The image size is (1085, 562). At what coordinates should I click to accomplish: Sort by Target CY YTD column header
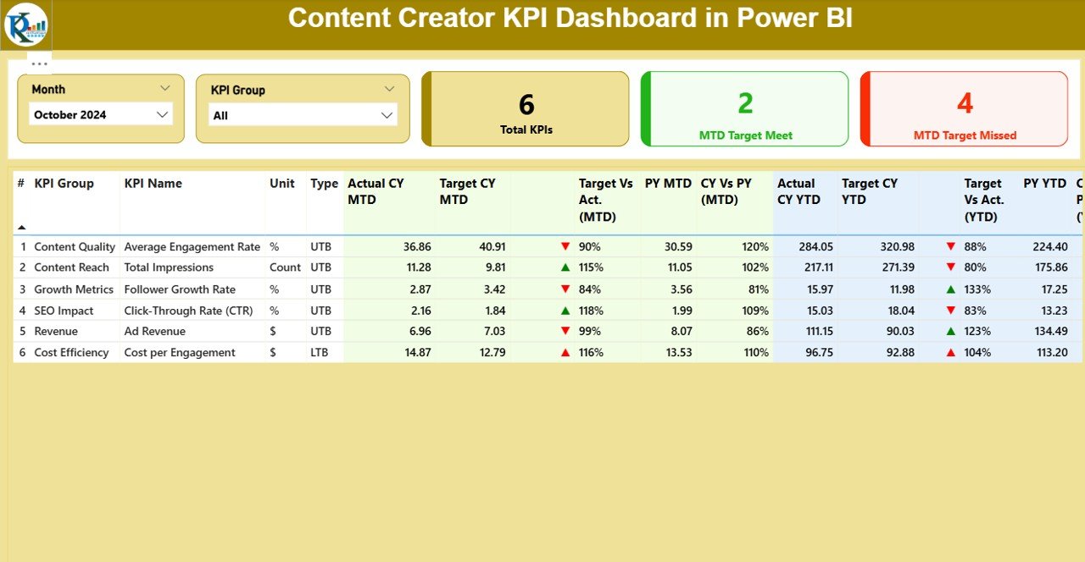870,192
